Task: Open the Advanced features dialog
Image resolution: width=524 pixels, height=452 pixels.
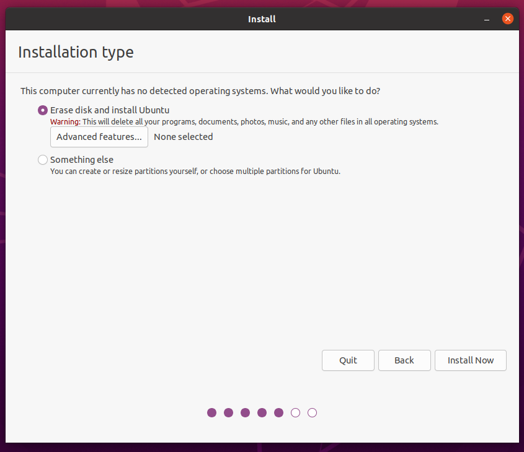Action: click(x=99, y=137)
